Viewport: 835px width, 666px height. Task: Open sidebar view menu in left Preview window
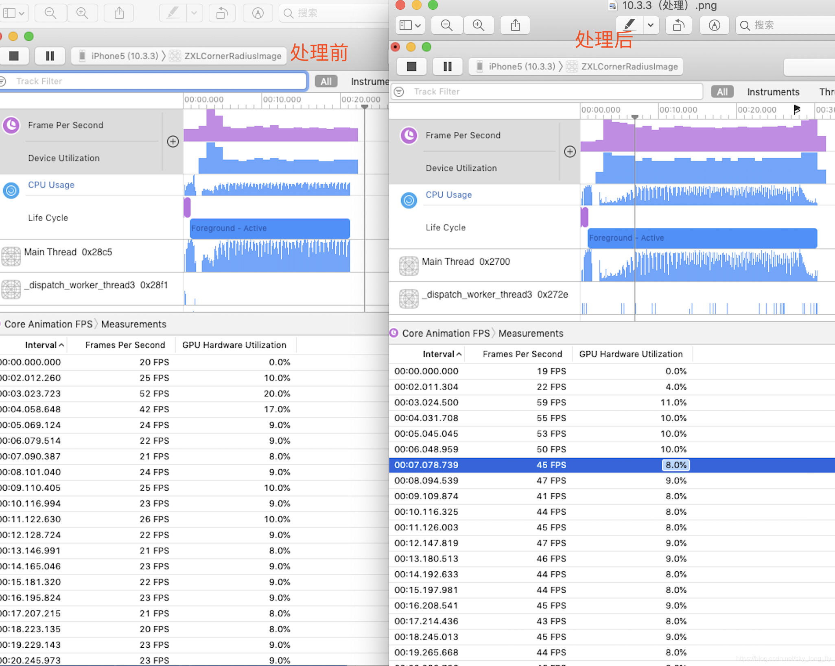[x=14, y=13]
